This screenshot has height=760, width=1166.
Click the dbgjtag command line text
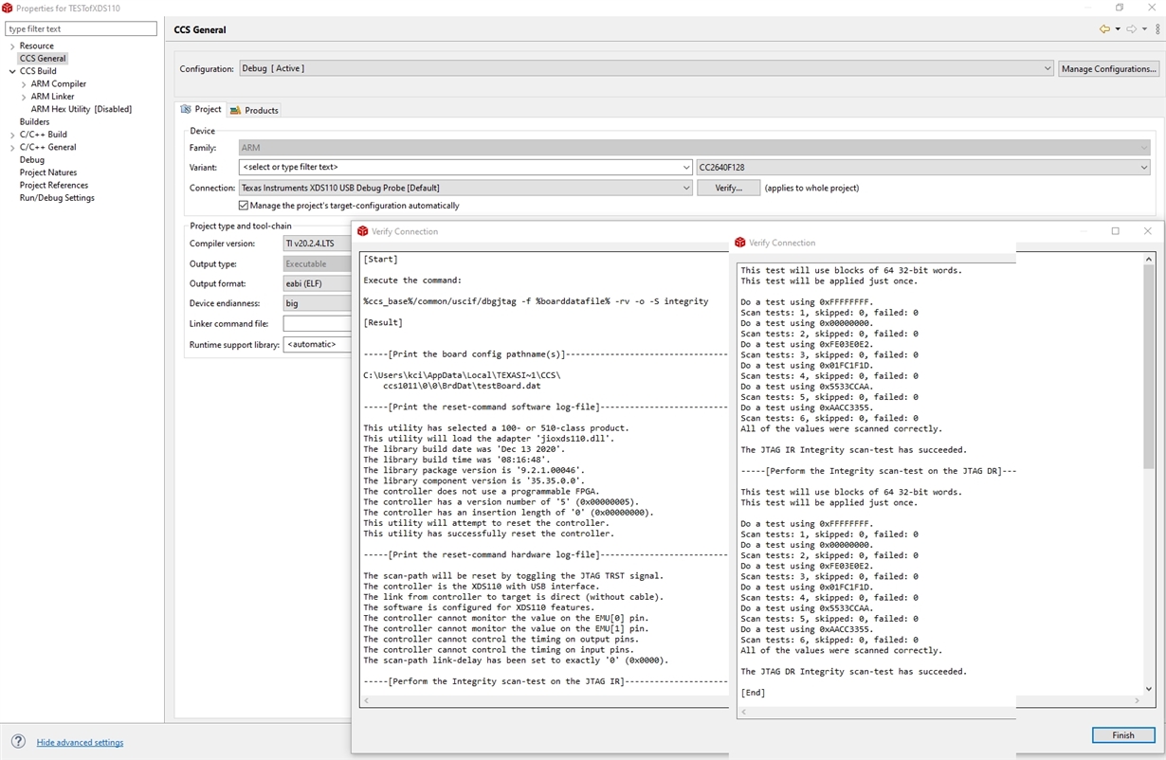[536, 301]
